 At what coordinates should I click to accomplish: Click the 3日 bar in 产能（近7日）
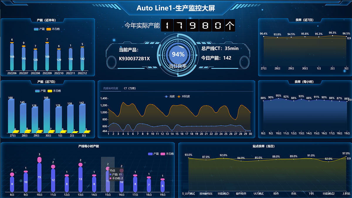(x=82, y=119)
